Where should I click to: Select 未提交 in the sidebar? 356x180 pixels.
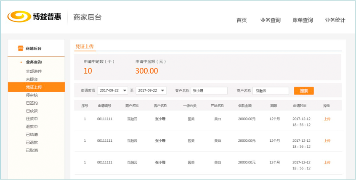tap(32, 79)
